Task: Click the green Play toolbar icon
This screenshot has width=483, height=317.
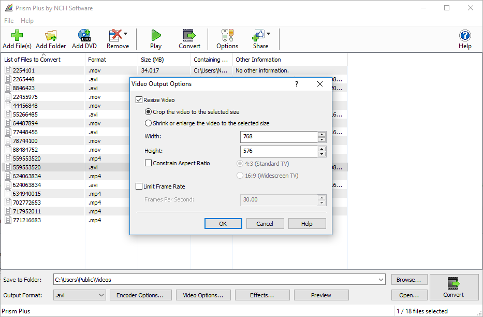Action: pyautogui.click(x=156, y=35)
